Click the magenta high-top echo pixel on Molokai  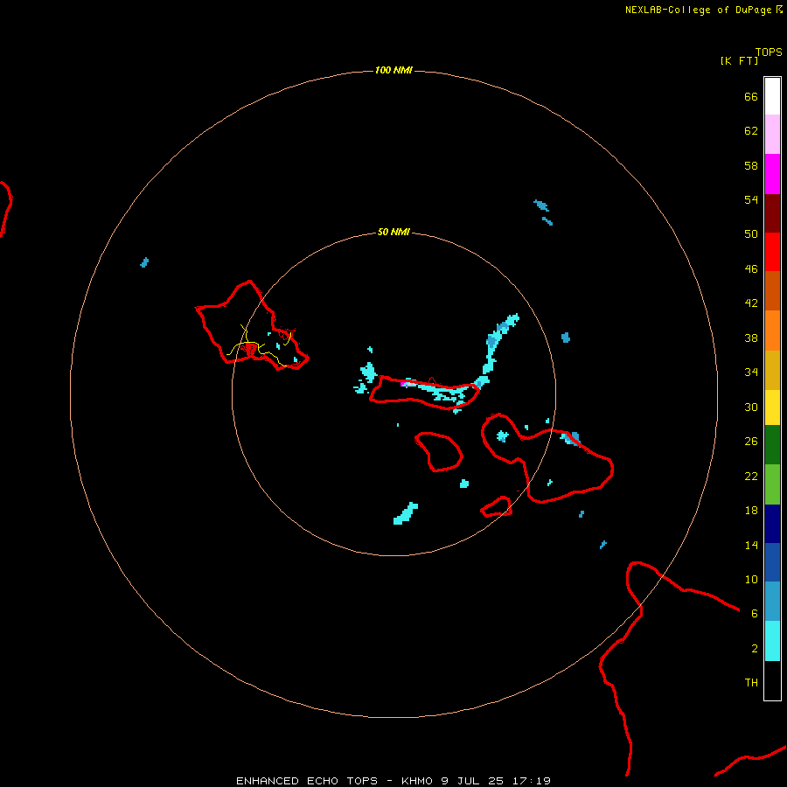point(402,384)
